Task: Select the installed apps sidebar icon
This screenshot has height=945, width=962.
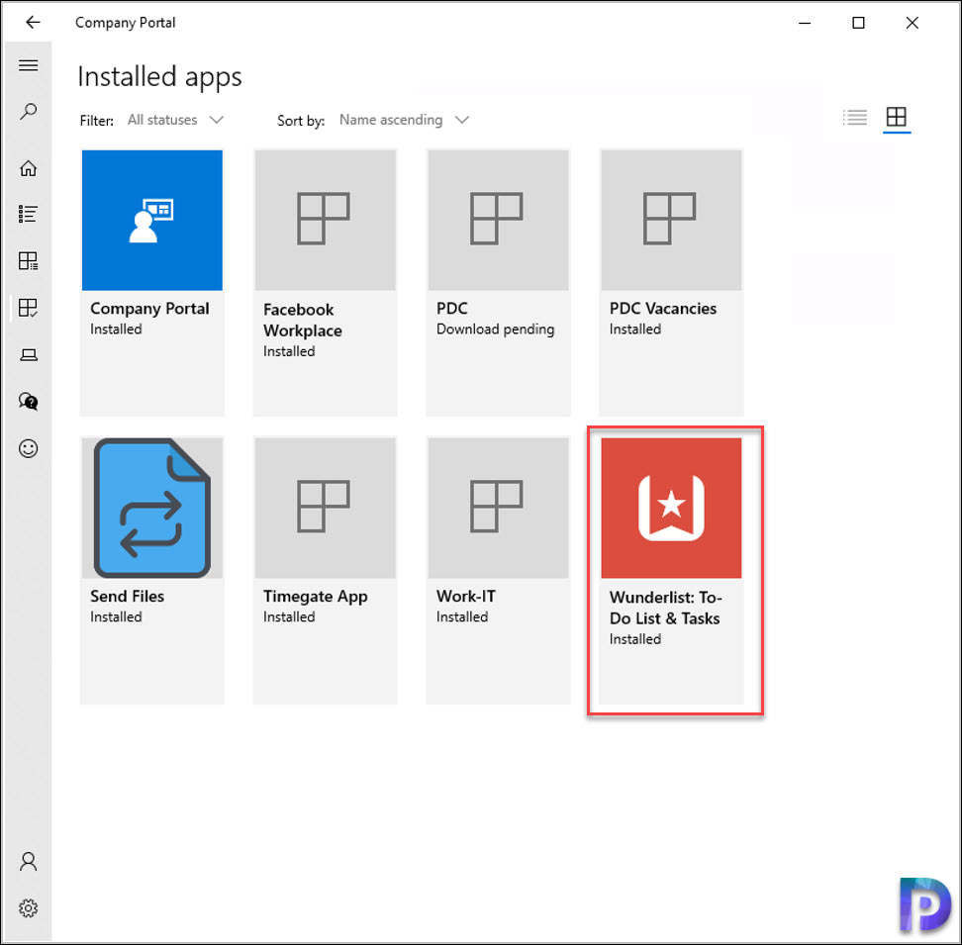Action: click(x=29, y=308)
